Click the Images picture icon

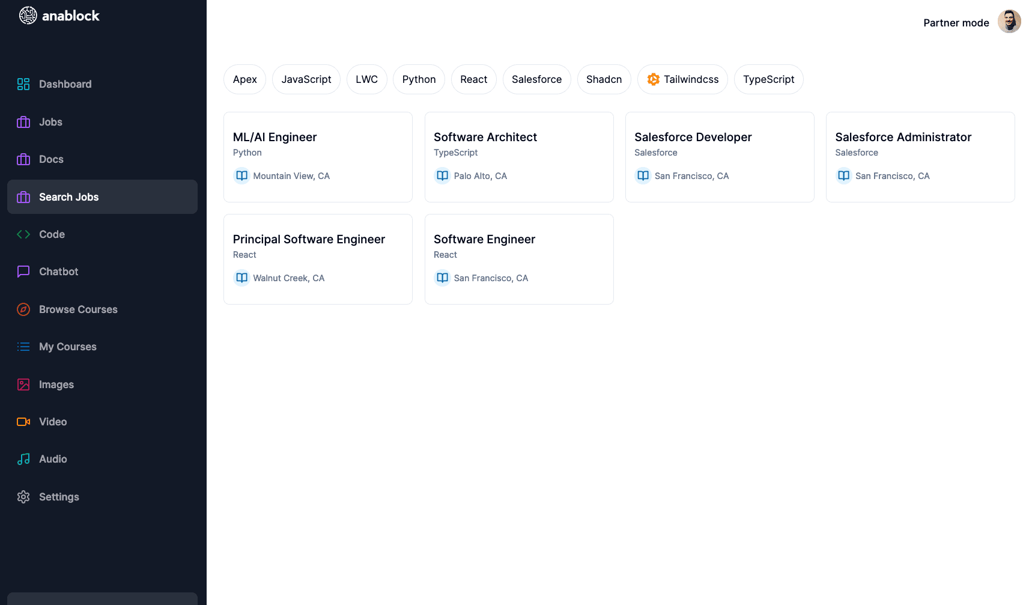pyautogui.click(x=23, y=385)
